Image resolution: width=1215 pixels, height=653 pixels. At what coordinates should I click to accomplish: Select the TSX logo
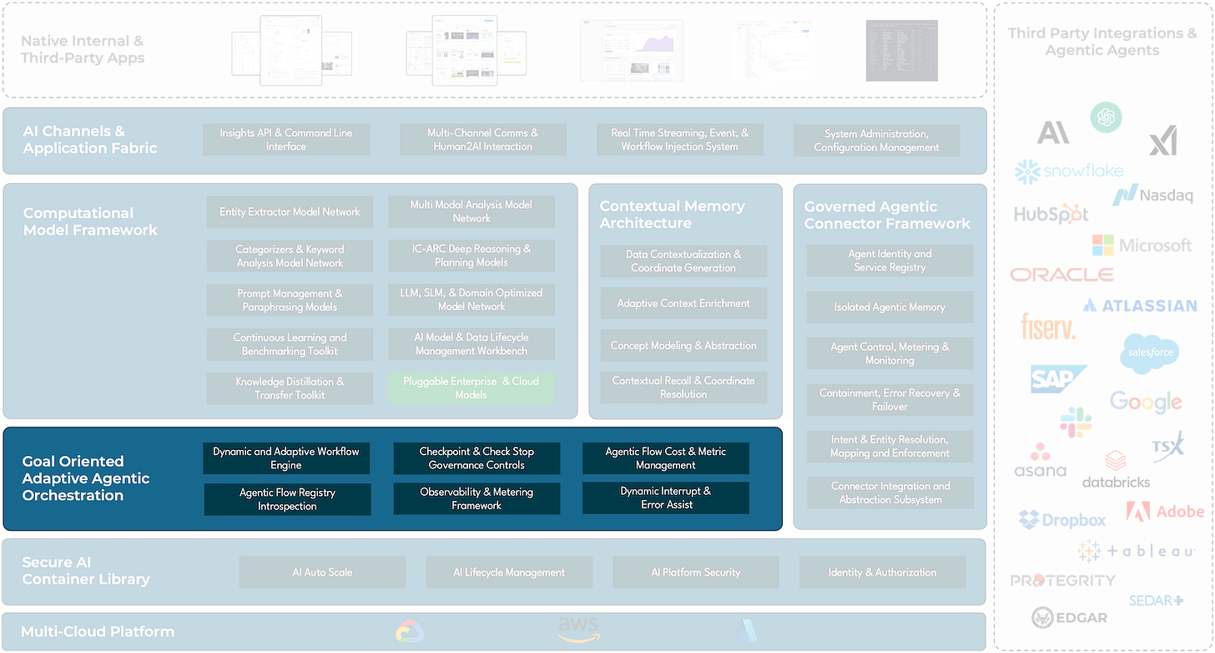tap(1167, 446)
